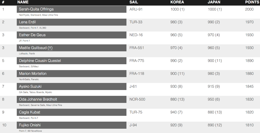Screen dimensions: 260x133
Task: Click the JAPAN column header
Action: tap(214, 2)
